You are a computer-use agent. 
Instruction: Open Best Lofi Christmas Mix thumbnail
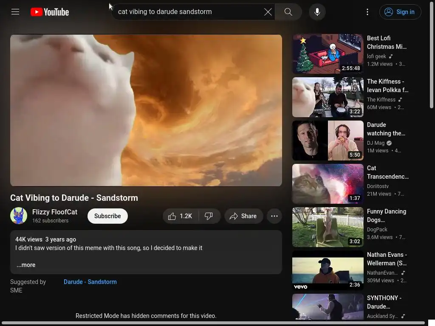[x=328, y=54]
